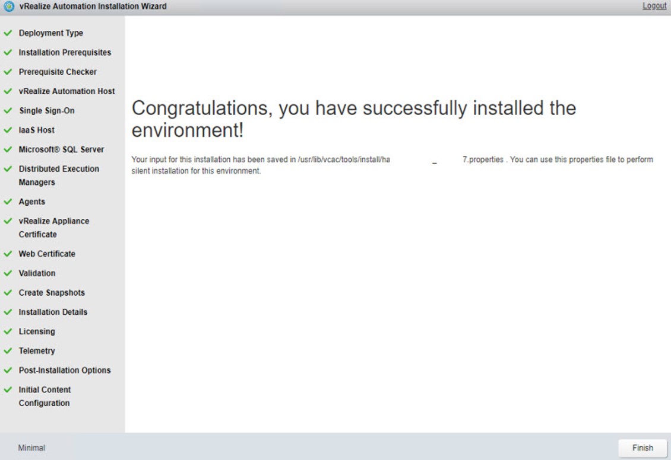Click the checkmark beside Post-Installation Options
The height and width of the screenshot is (460, 671).
pos(8,370)
